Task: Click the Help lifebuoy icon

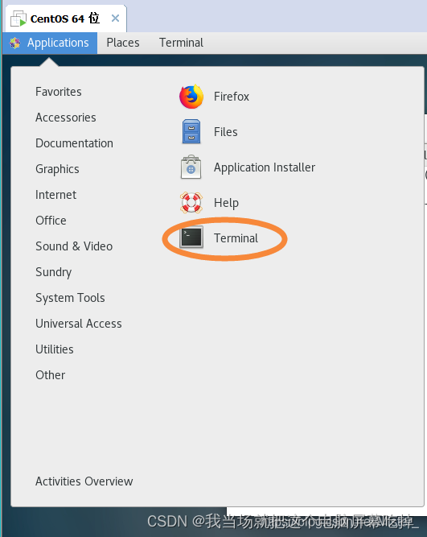Action: [x=191, y=202]
